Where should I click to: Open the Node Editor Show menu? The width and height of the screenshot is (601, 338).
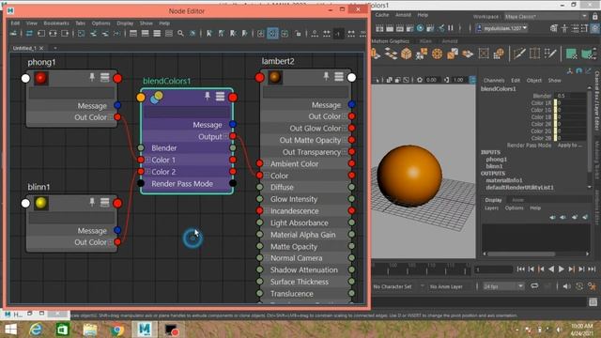[x=146, y=23]
